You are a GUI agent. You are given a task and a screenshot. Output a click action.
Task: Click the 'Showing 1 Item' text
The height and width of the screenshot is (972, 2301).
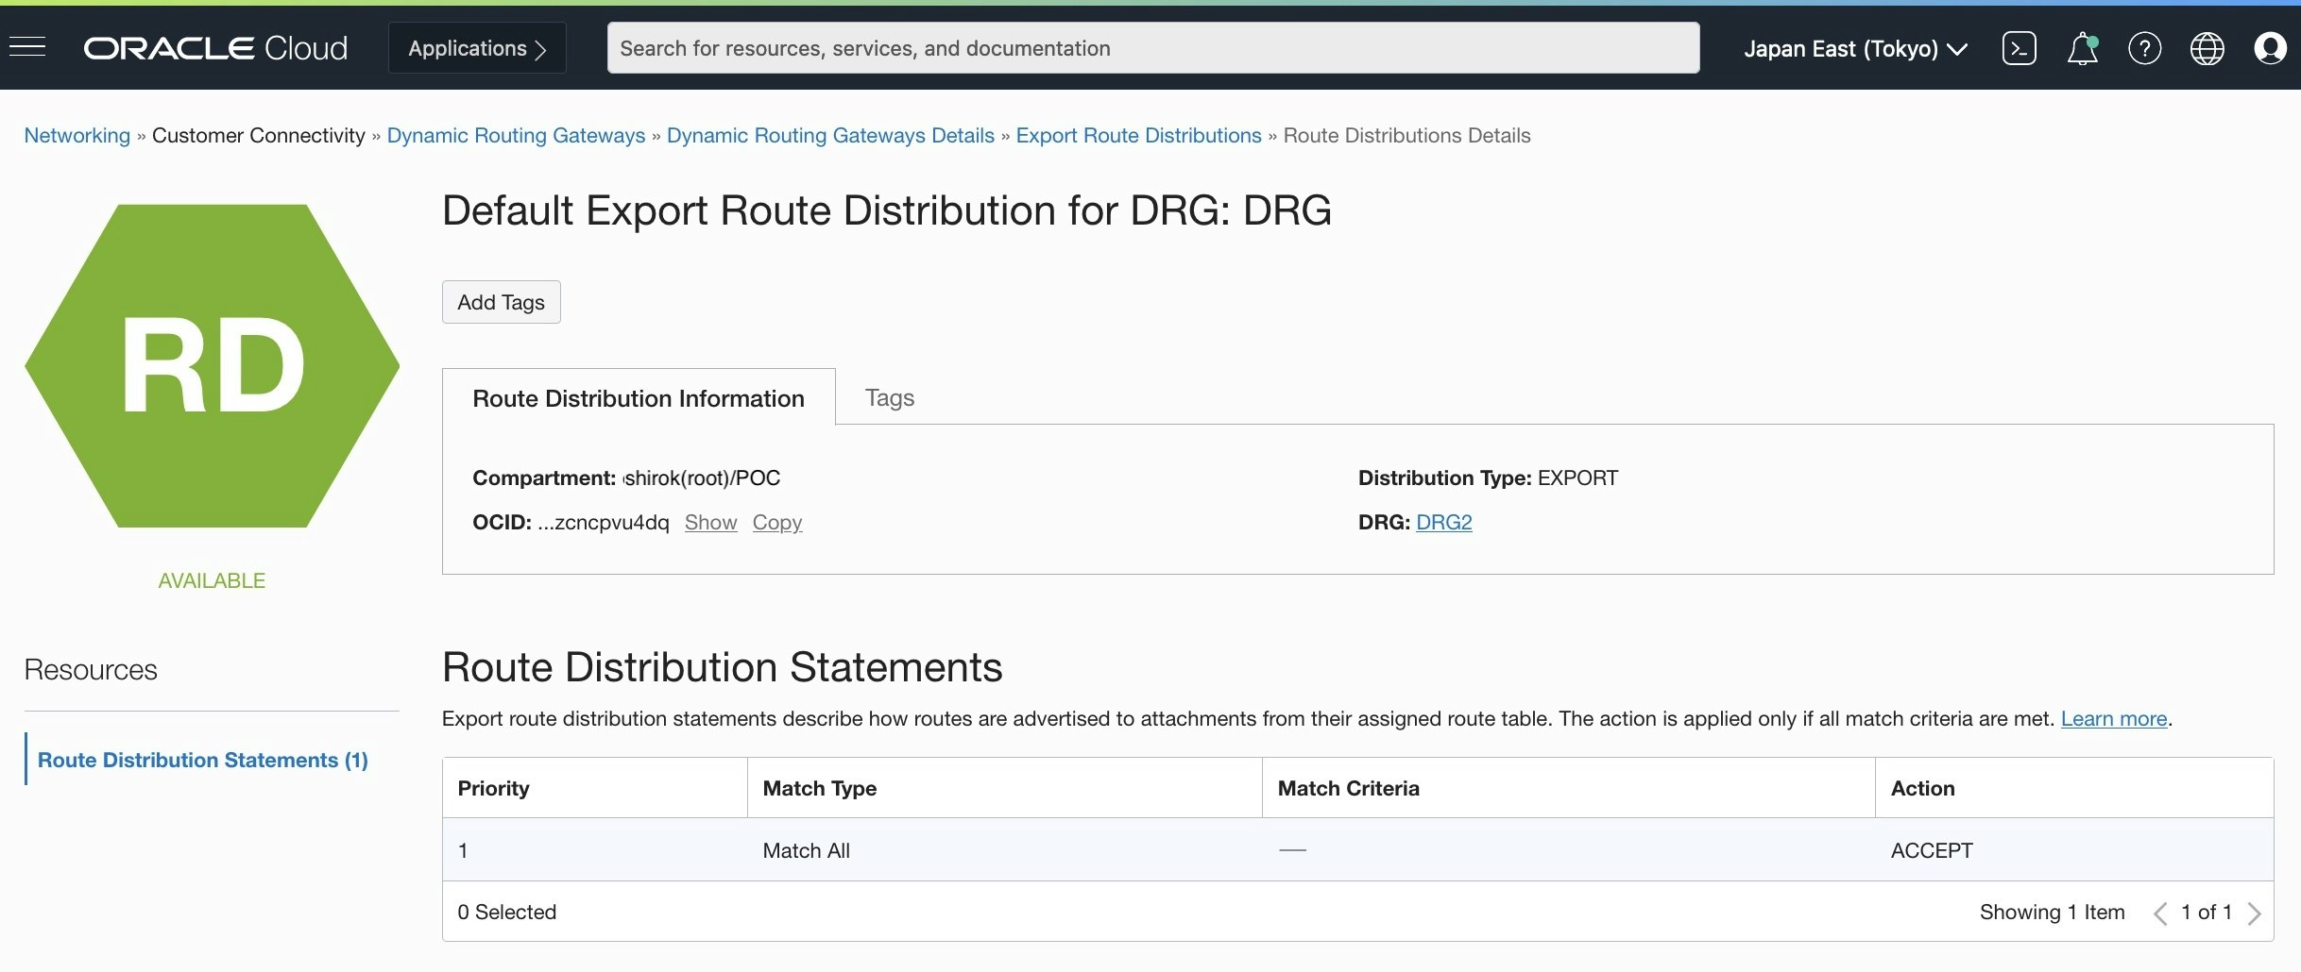pos(2052,912)
